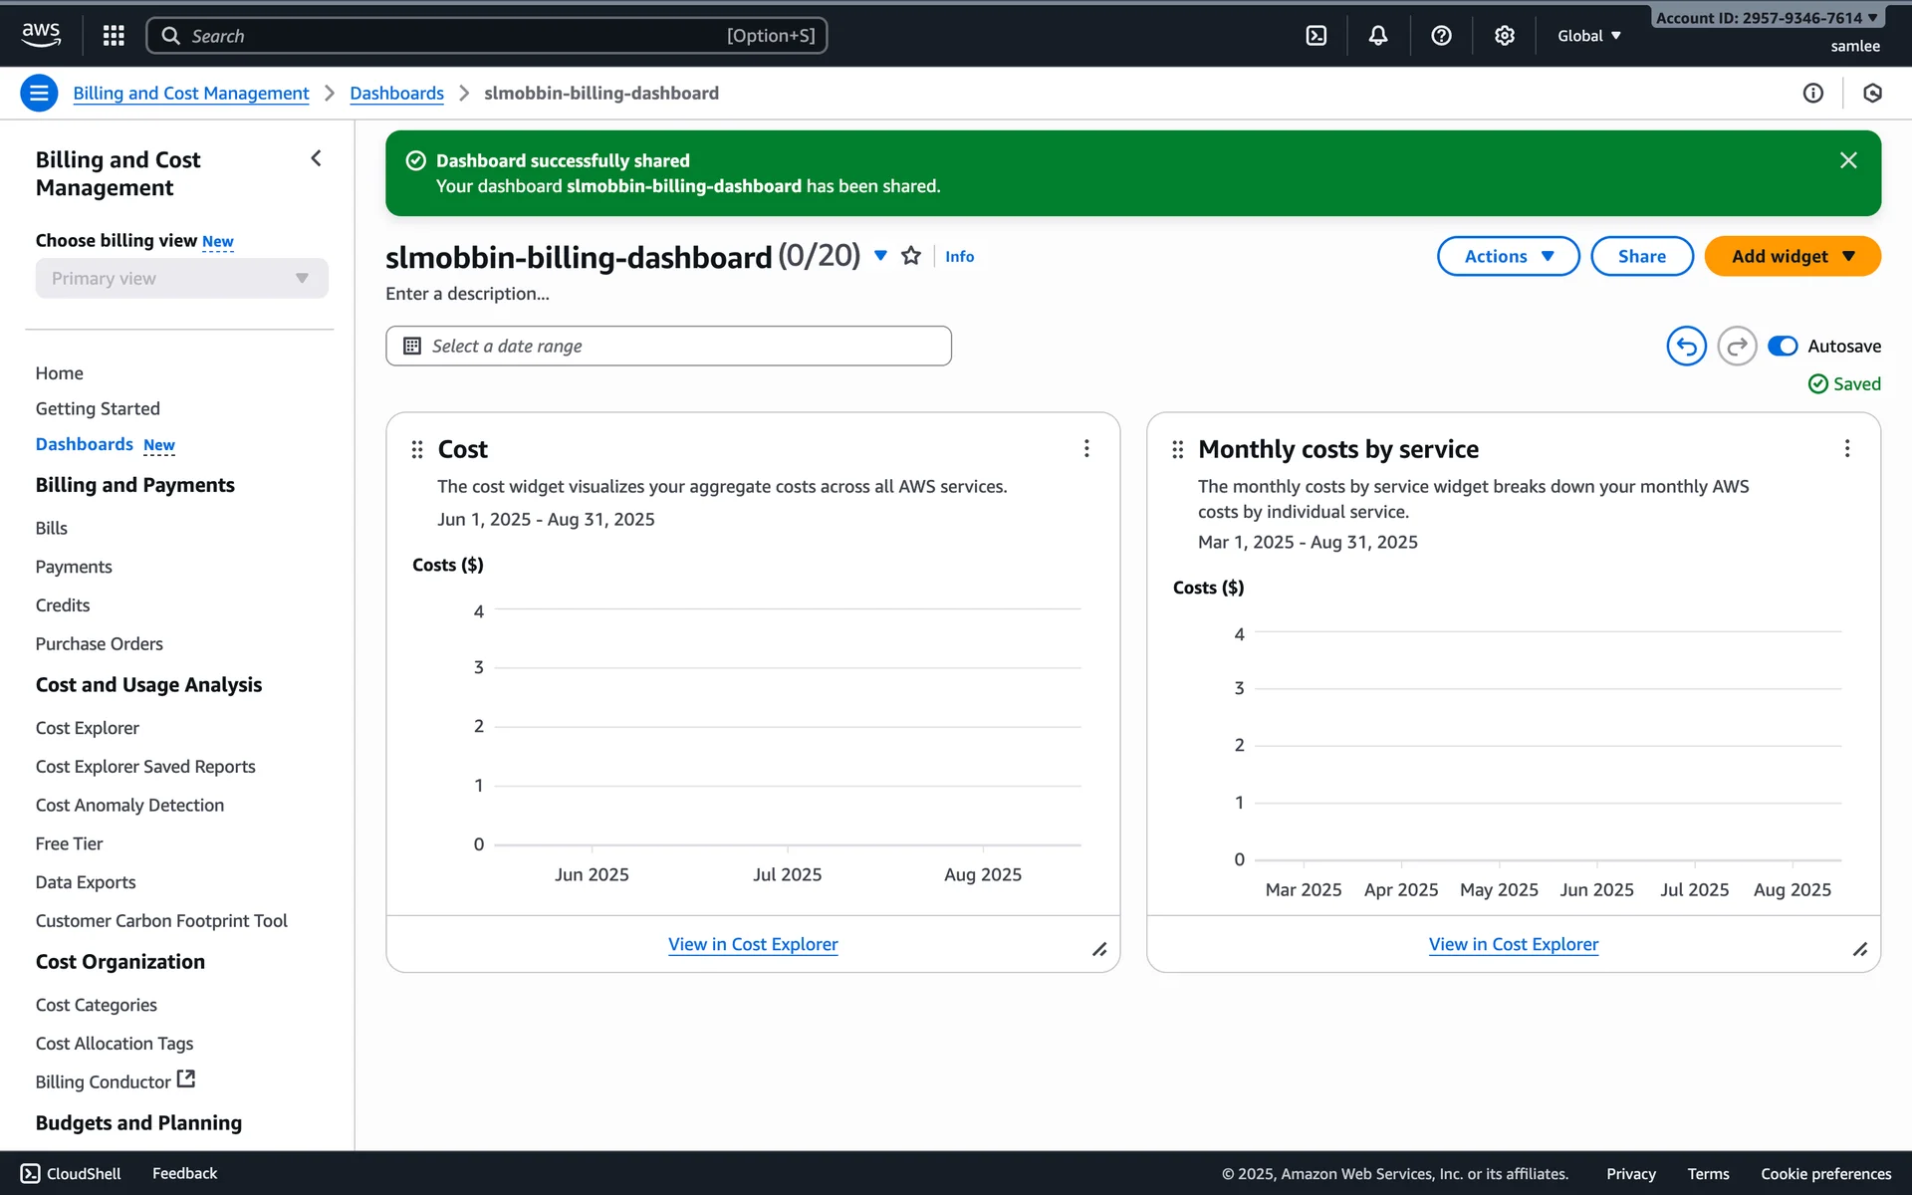
Task: Open the AWS services grid menu
Action: point(114,36)
